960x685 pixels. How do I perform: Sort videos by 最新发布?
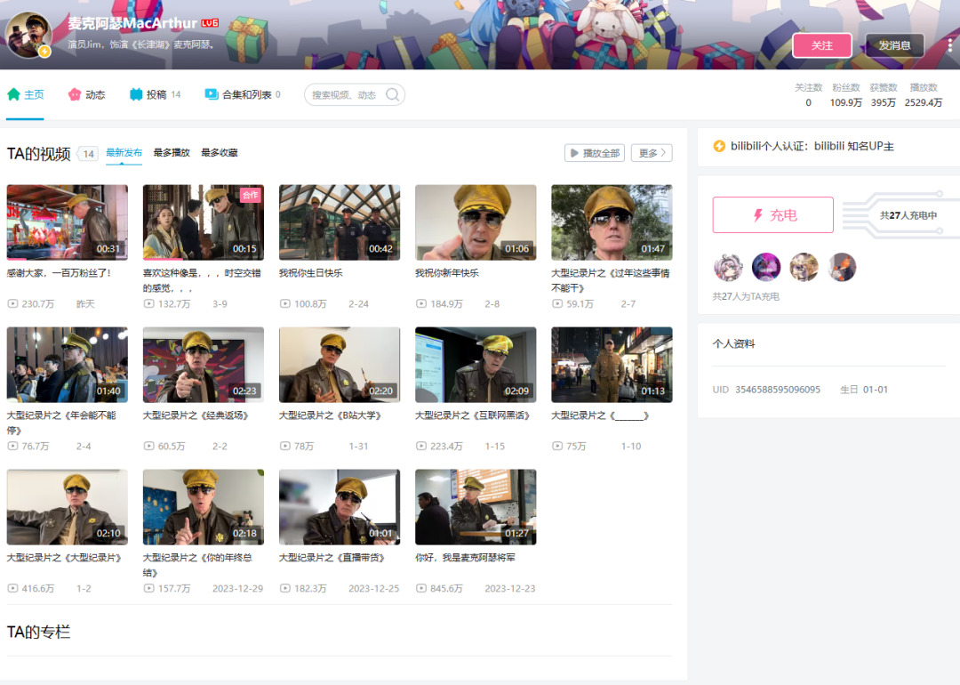(124, 153)
